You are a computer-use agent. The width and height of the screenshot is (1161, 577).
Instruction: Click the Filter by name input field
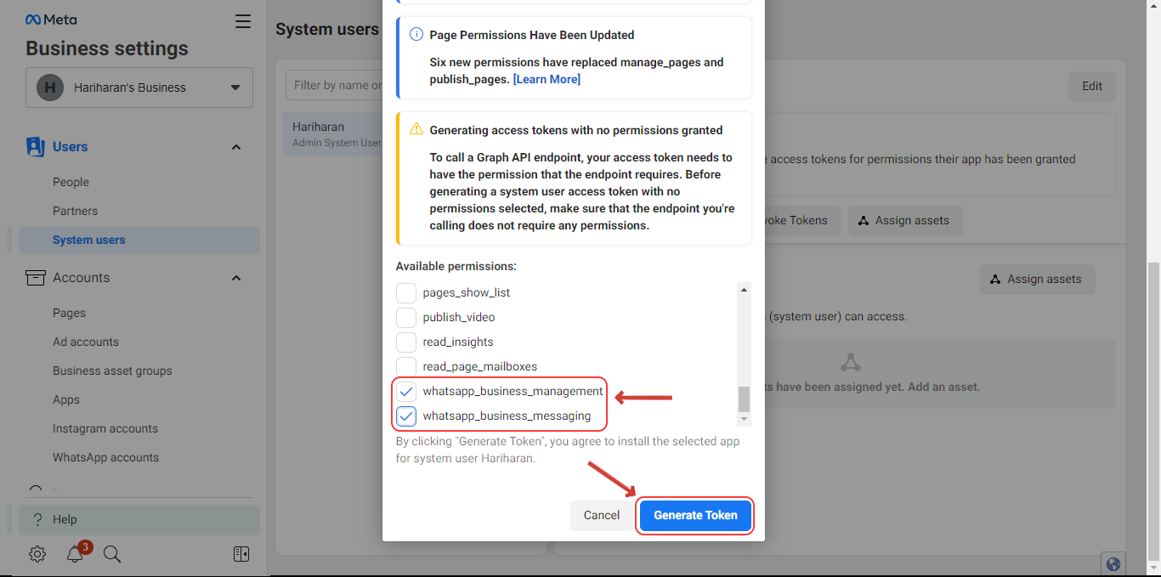pos(334,85)
